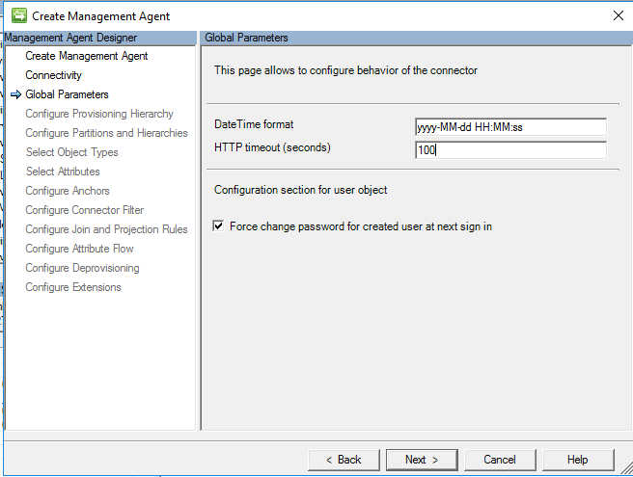The width and height of the screenshot is (633, 477).
Task: Cancel the management agent creation
Action: click(x=500, y=460)
